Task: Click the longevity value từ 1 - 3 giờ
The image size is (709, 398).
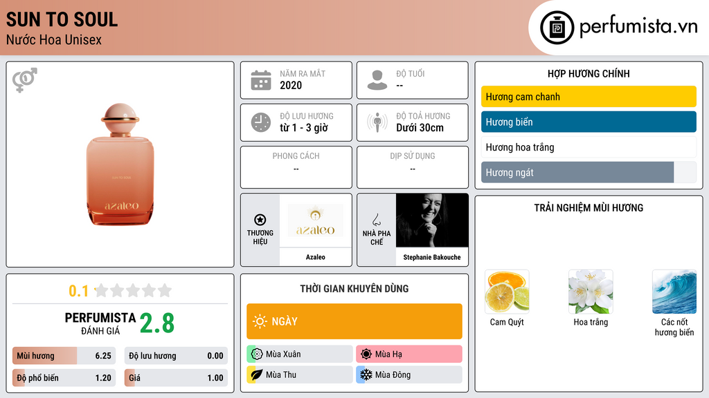Action: pos(304,128)
